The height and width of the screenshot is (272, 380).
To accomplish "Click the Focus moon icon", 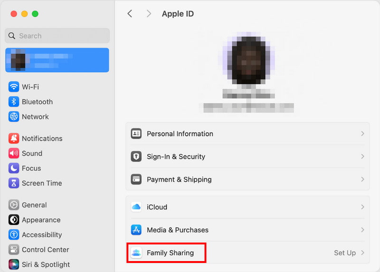I will click(x=14, y=168).
